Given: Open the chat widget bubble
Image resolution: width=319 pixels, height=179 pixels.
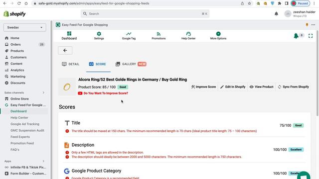Looking at the screenshot, I should click(x=304, y=176).
